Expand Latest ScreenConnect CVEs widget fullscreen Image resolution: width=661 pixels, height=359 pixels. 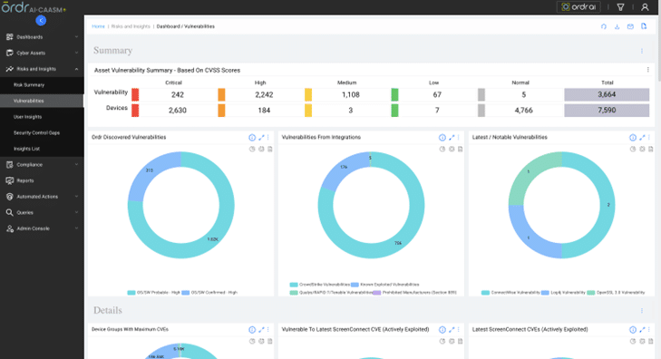pos(642,329)
